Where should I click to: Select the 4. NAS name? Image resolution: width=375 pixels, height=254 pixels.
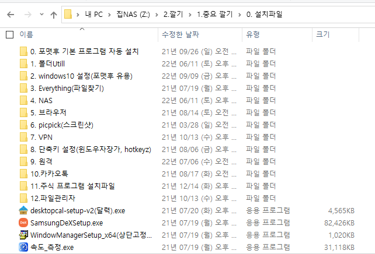click(41, 100)
